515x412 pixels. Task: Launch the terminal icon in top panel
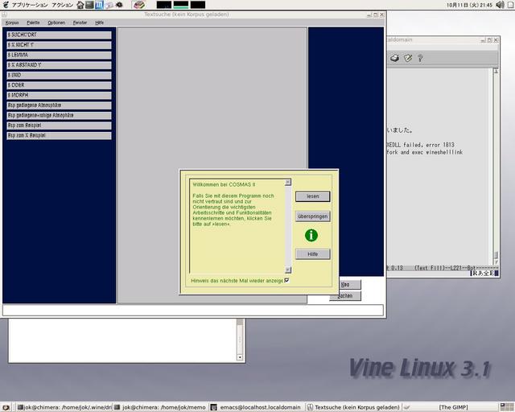click(89, 5)
